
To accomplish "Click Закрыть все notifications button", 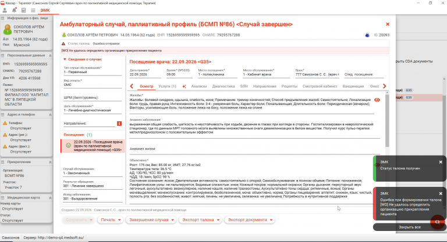I will tap(410, 227).
